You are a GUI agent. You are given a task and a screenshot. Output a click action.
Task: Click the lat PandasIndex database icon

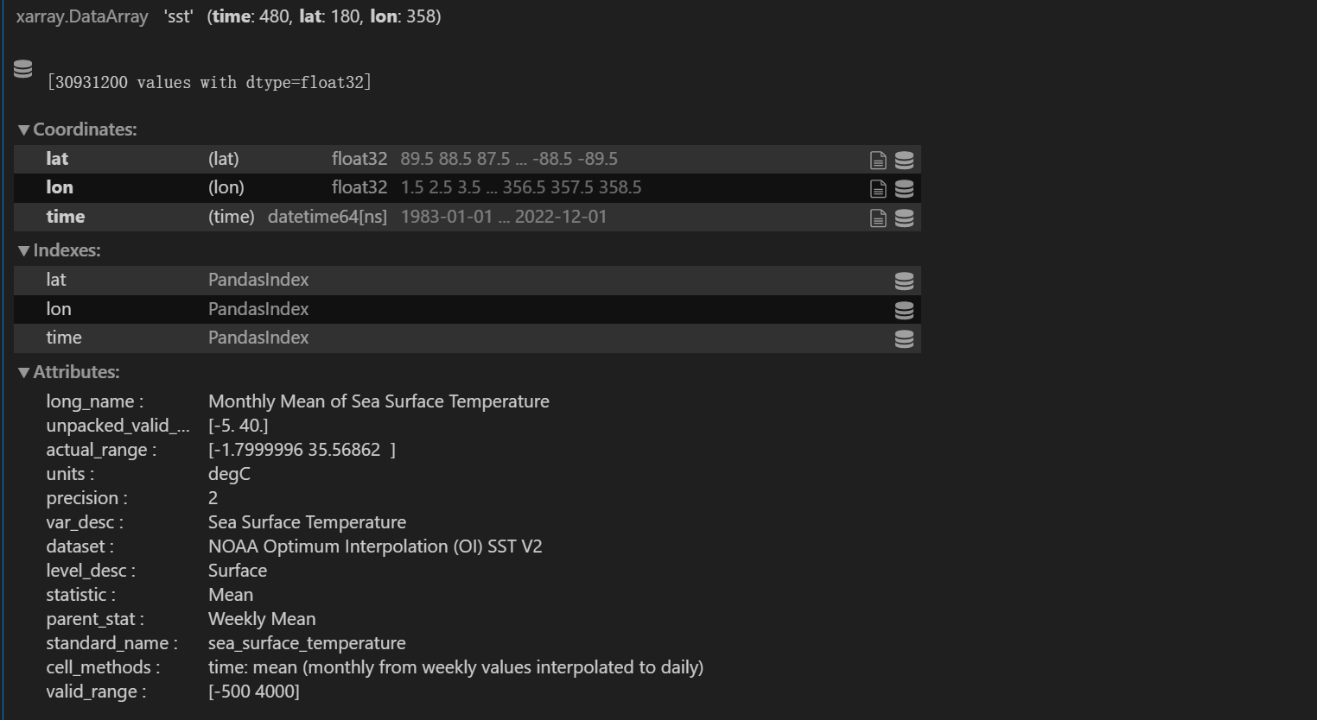coord(904,280)
